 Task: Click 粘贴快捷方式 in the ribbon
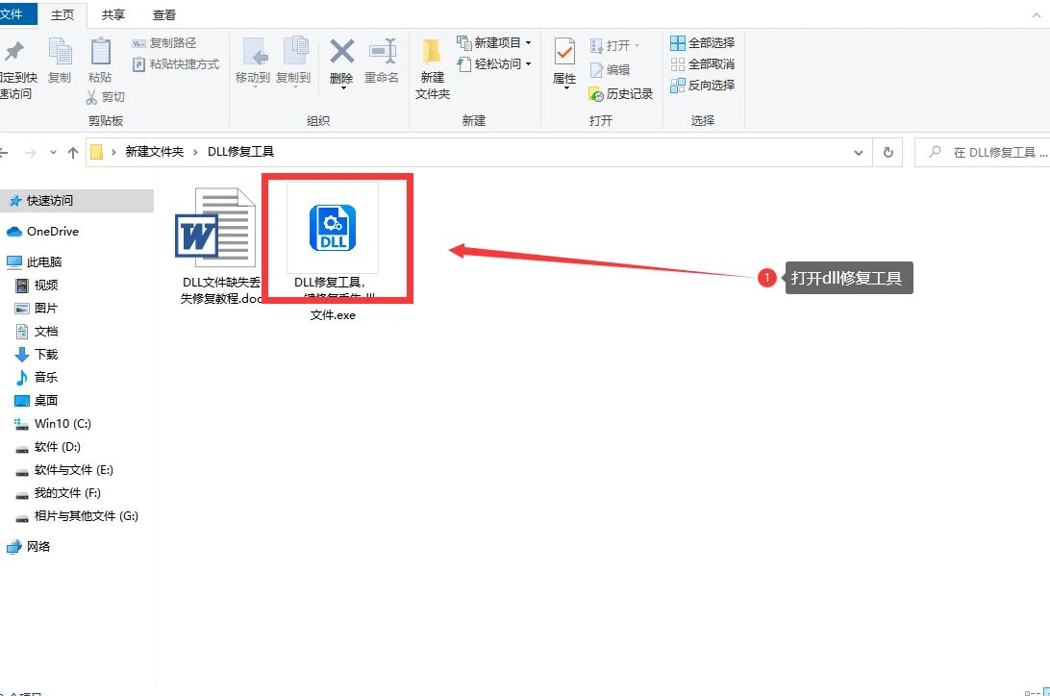pos(176,64)
